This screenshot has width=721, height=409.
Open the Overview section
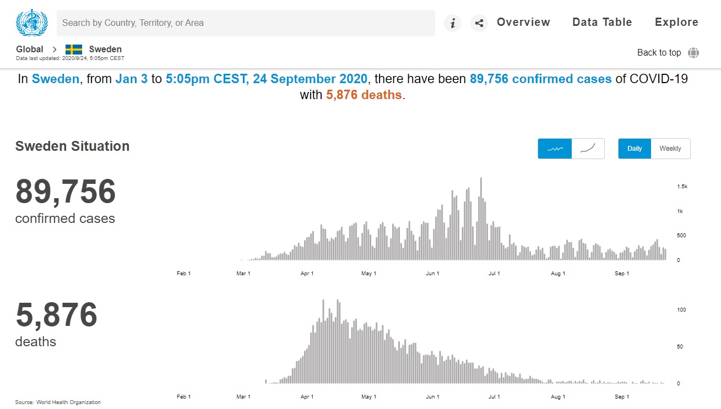pos(523,23)
